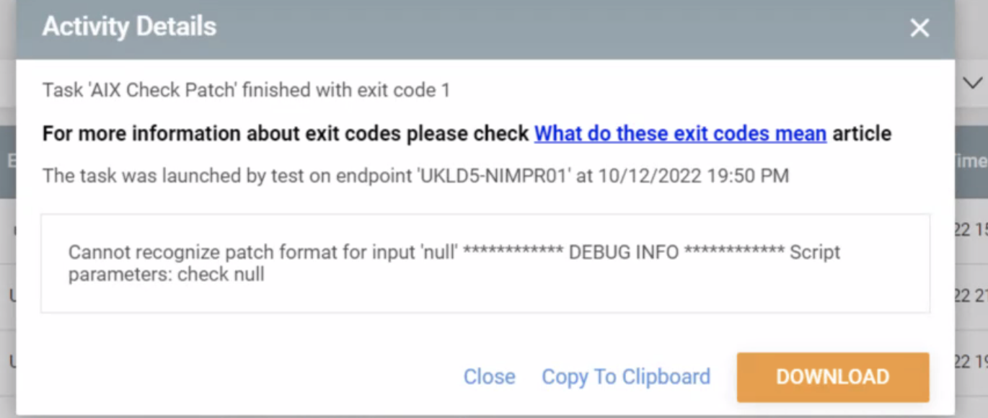
Task: Open 'What do these exit codes mean' article
Action: [680, 133]
